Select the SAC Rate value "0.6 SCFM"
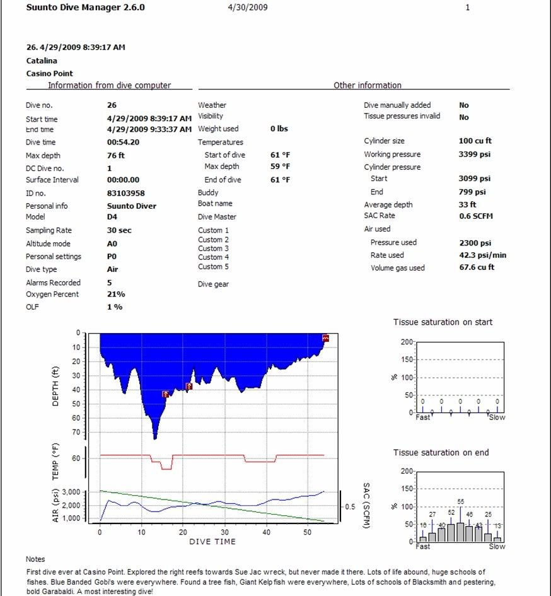This screenshot has height=596, width=551. point(476,216)
